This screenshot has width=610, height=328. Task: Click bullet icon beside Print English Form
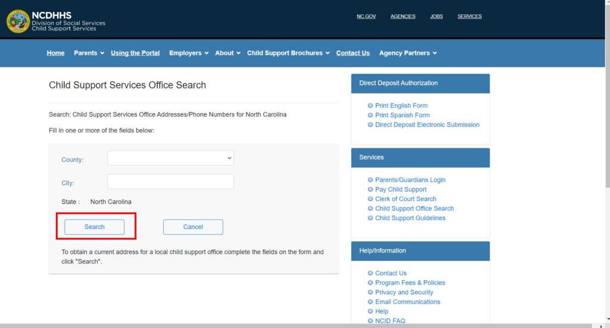click(370, 105)
